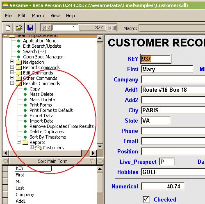Click the empty Company field
The width and height of the screenshot is (205, 204).
(x=173, y=79)
